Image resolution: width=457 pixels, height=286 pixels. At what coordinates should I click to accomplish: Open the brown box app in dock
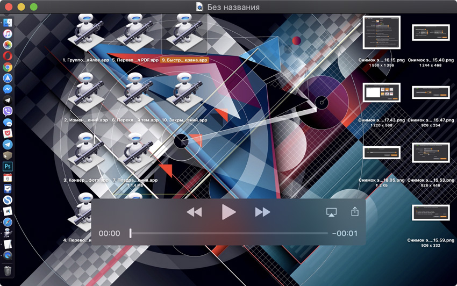click(8, 156)
